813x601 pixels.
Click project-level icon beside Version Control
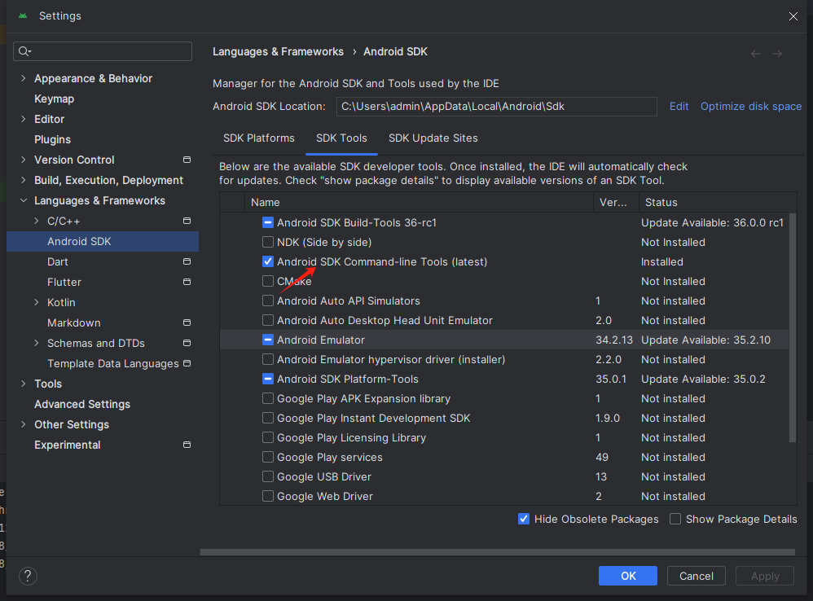[x=187, y=160]
